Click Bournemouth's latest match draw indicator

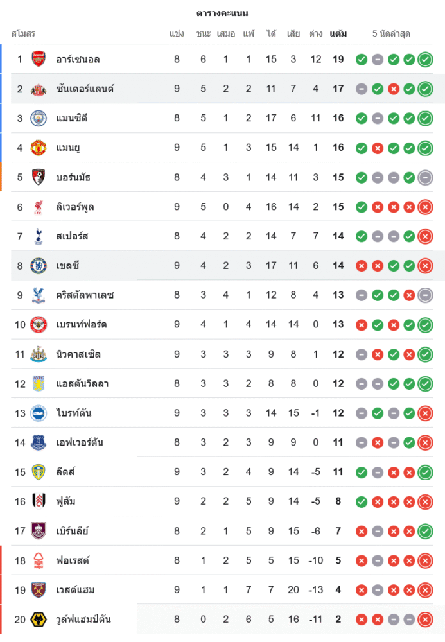[x=424, y=177]
